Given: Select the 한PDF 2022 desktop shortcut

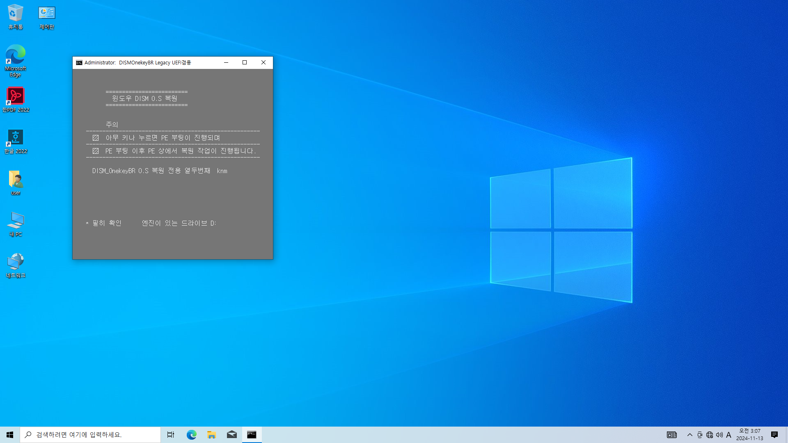Looking at the screenshot, I should pos(16,100).
